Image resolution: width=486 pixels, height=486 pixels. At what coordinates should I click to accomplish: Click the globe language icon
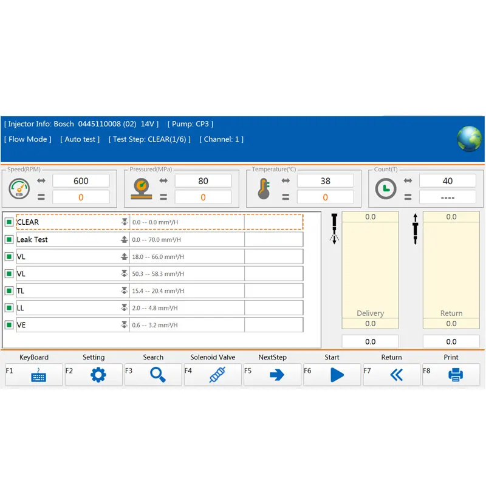pyautogui.click(x=469, y=139)
